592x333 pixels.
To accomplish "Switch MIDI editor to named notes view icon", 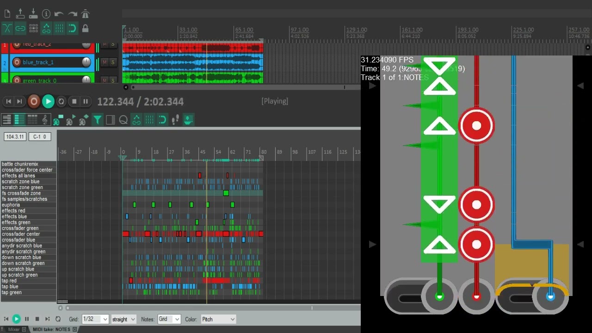I will pos(19,120).
